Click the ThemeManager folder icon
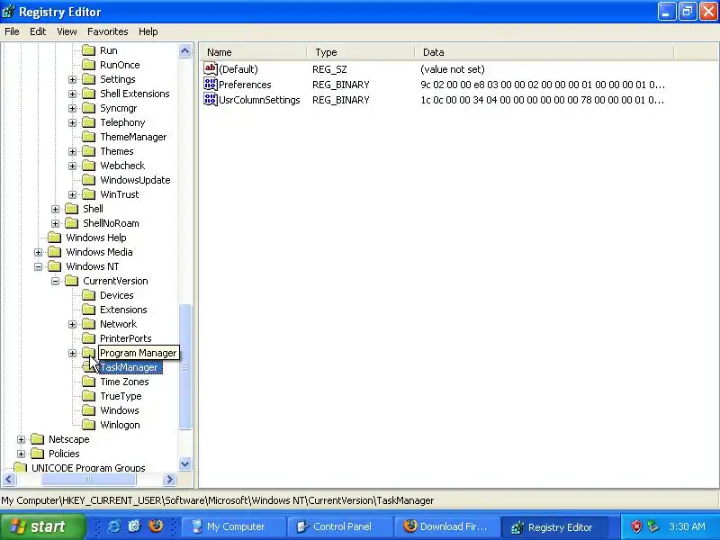Screen dimensions: 720x540 click(x=88, y=137)
